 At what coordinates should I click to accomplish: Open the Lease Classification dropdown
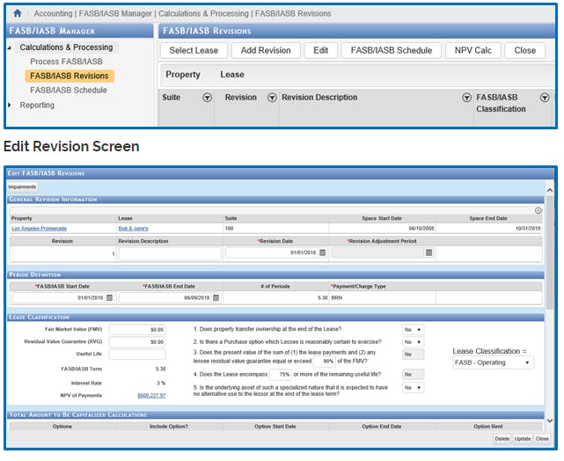point(493,362)
